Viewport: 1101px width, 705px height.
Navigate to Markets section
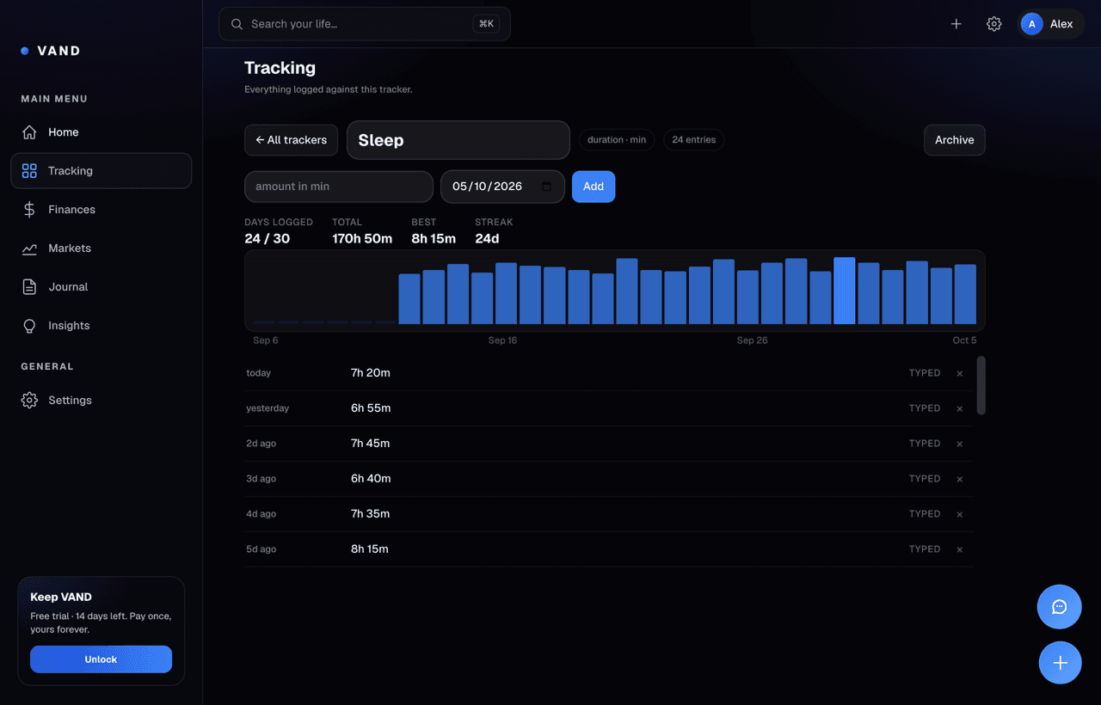point(101,248)
